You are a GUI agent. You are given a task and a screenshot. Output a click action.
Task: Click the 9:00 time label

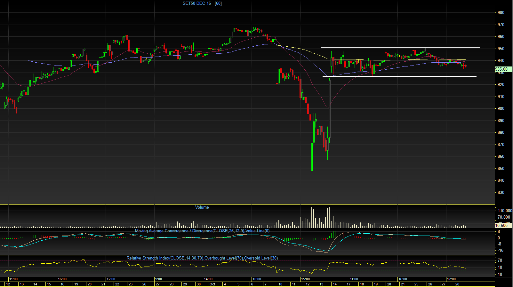pos(158,279)
